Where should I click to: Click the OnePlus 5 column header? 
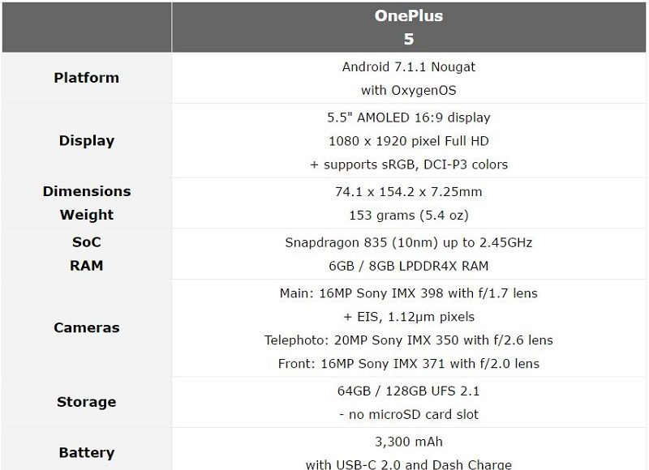tap(409, 27)
